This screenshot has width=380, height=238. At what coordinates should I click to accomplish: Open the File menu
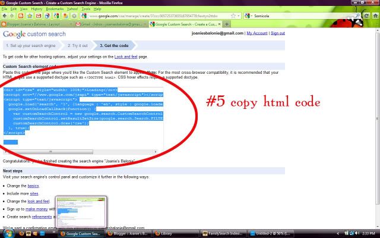(4, 9)
